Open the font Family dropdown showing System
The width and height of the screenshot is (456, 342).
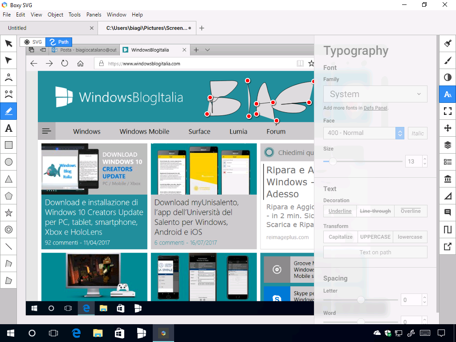click(x=375, y=94)
